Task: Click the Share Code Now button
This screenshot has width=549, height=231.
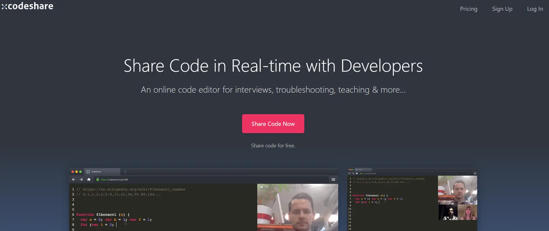Action: pos(273,124)
